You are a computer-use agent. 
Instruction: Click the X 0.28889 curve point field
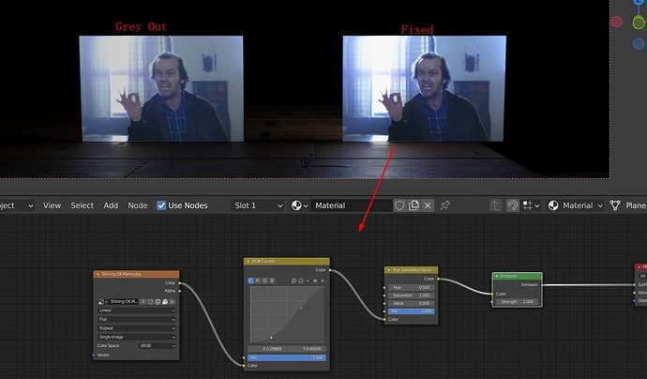point(267,349)
